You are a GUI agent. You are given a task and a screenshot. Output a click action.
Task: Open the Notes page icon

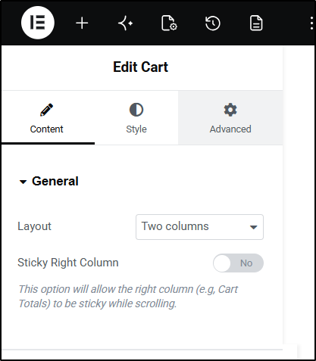[x=256, y=23]
